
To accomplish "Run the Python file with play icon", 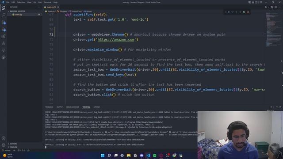I will click(x=266, y=7).
